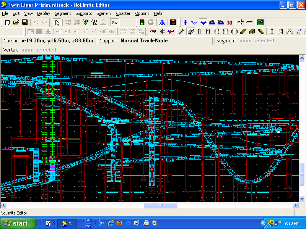Toggle control point nodes display
The image size is (306, 229).
194,23
